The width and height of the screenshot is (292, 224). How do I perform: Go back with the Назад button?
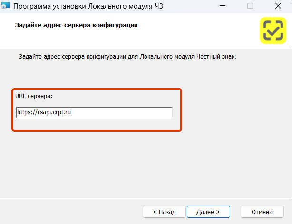tap(164, 212)
